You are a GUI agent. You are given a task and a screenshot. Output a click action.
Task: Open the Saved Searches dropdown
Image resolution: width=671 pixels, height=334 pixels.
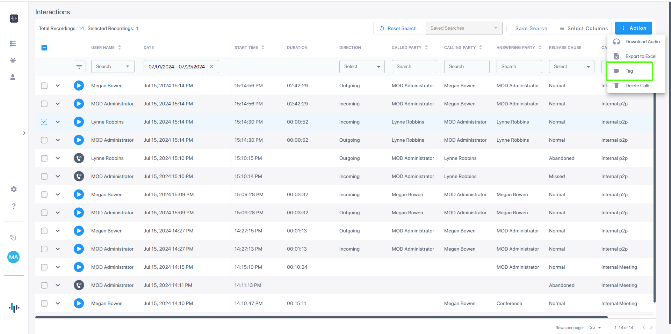point(463,28)
